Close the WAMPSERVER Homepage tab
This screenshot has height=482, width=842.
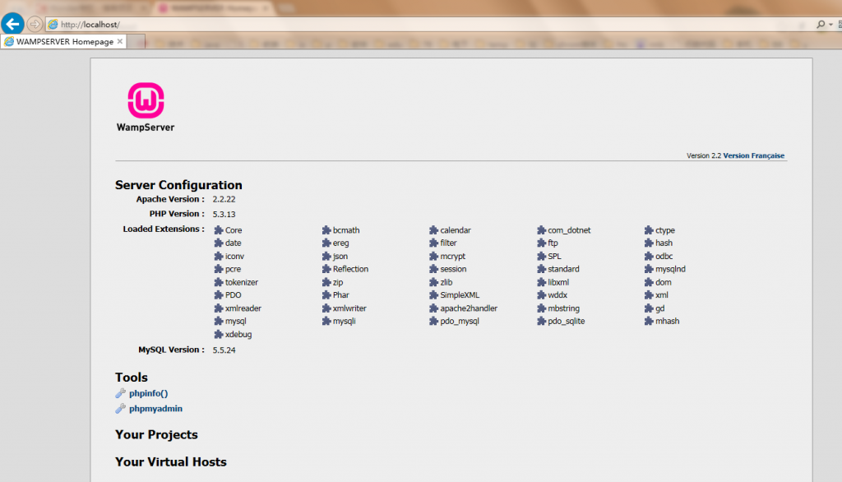pyautogui.click(x=120, y=41)
